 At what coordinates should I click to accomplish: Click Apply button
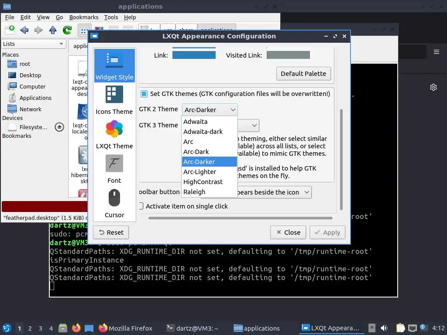point(327,232)
